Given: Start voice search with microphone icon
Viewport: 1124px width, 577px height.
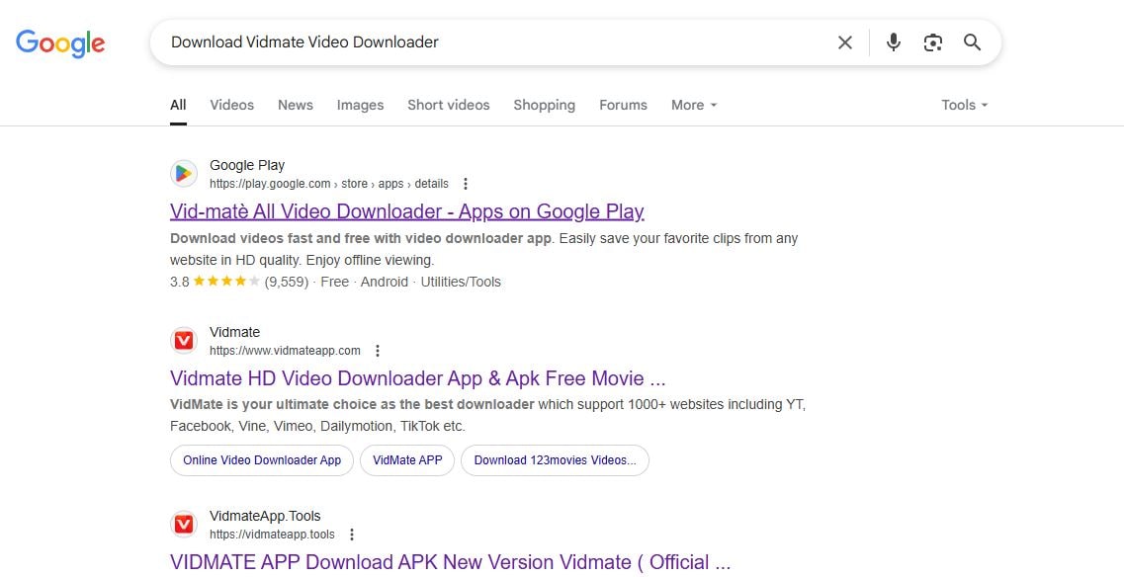Looking at the screenshot, I should tap(894, 42).
